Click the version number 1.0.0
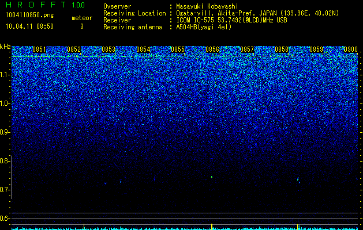This screenshot has width=363, height=230. pyautogui.click(x=78, y=5)
